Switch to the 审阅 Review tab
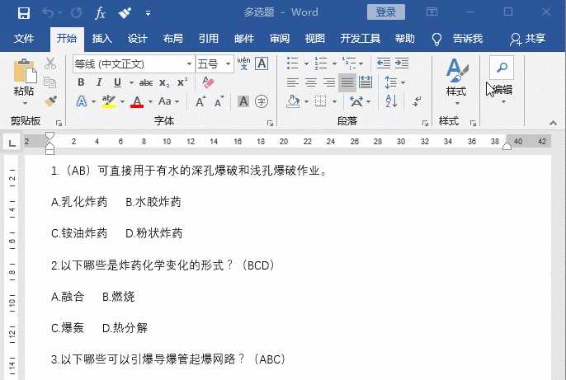The width and height of the screenshot is (566, 380). click(x=280, y=39)
